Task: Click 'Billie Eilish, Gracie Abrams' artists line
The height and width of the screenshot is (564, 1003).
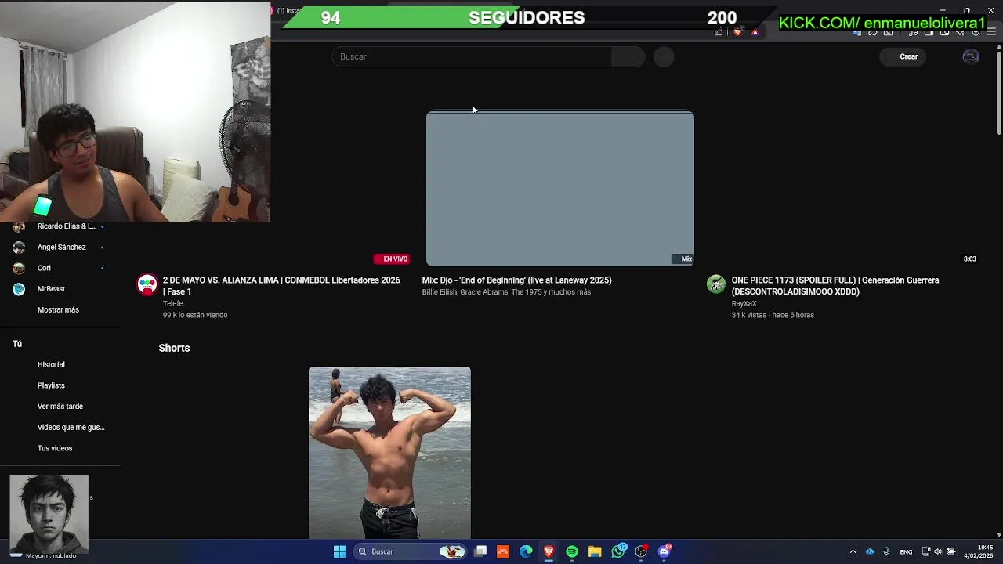Action: 506,292
